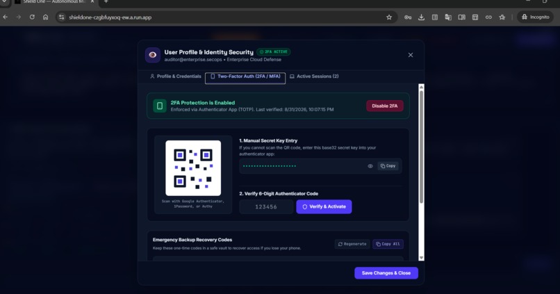This screenshot has height=294, width=560.
Task: Click the Disable 2FA button
Action: click(x=385, y=106)
